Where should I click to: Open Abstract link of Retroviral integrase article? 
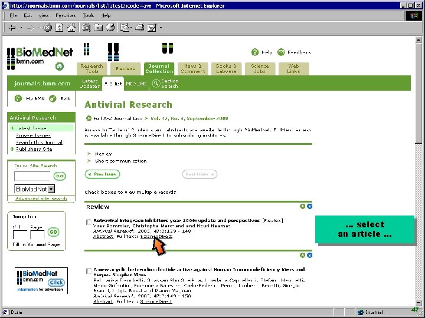coord(103,236)
